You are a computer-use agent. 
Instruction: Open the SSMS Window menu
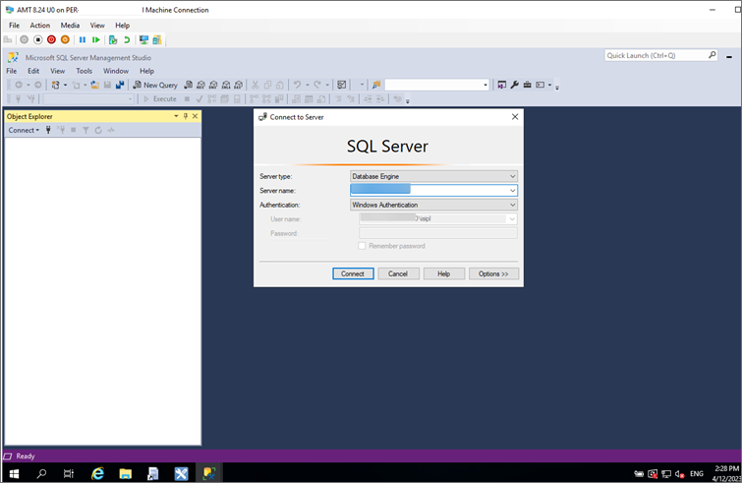tap(116, 71)
